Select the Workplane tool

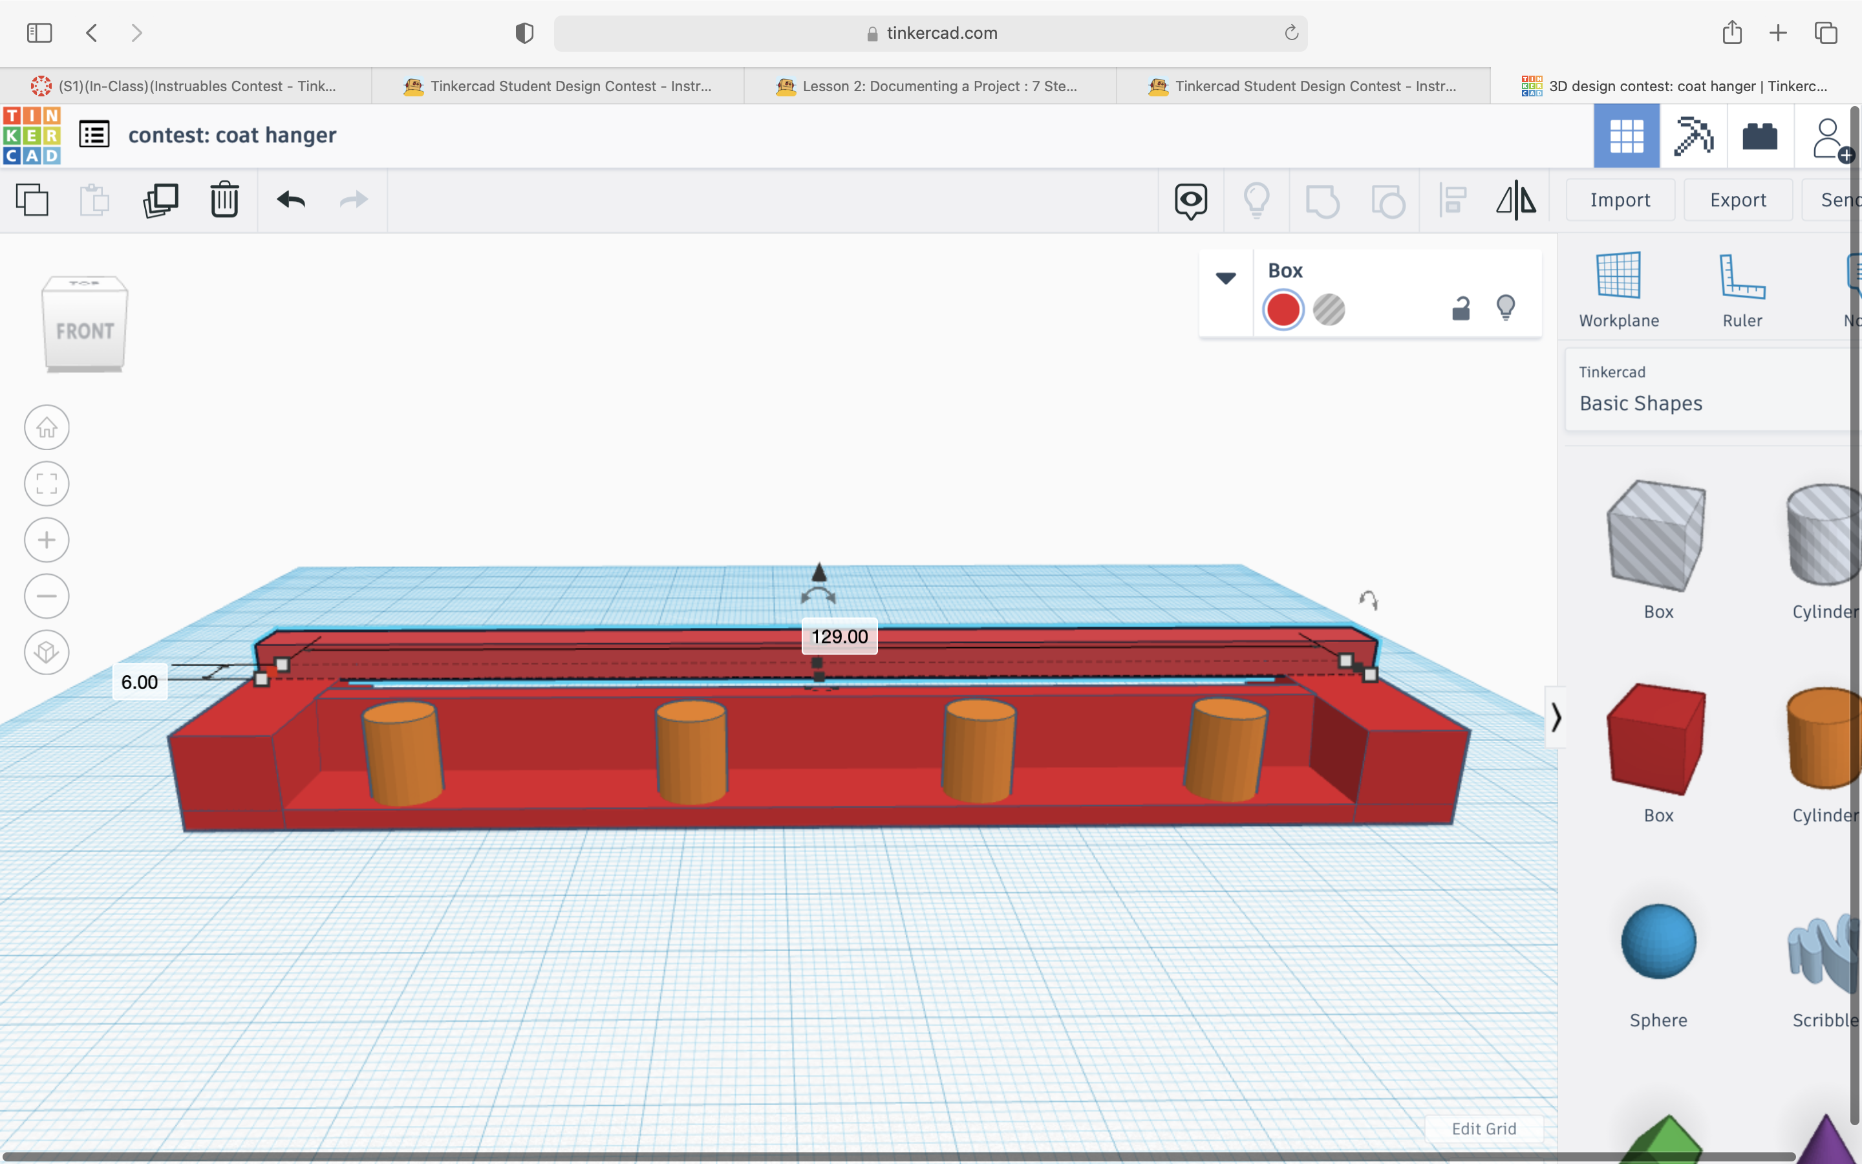click(x=1619, y=291)
